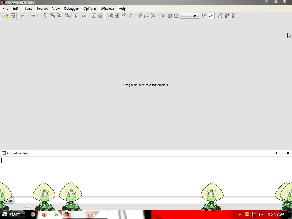This screenshot has height=219, width=292.
Task: Click the gray down arrow toolbar icon
Action: [76, 16]
